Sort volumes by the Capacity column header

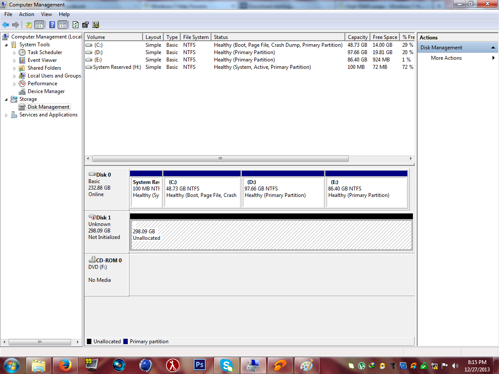point(357,37)
